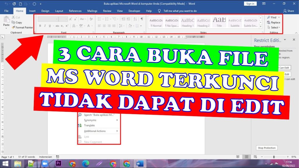Click the Shading paint bucket icon
Screen dimensions: 299x168
point(130,26)
